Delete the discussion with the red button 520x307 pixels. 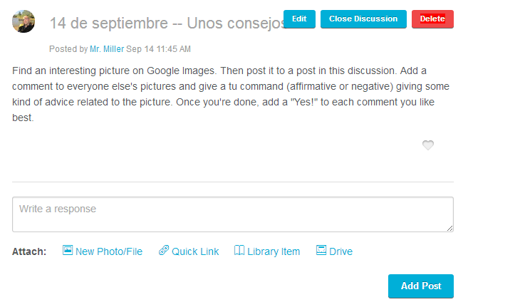432,19
